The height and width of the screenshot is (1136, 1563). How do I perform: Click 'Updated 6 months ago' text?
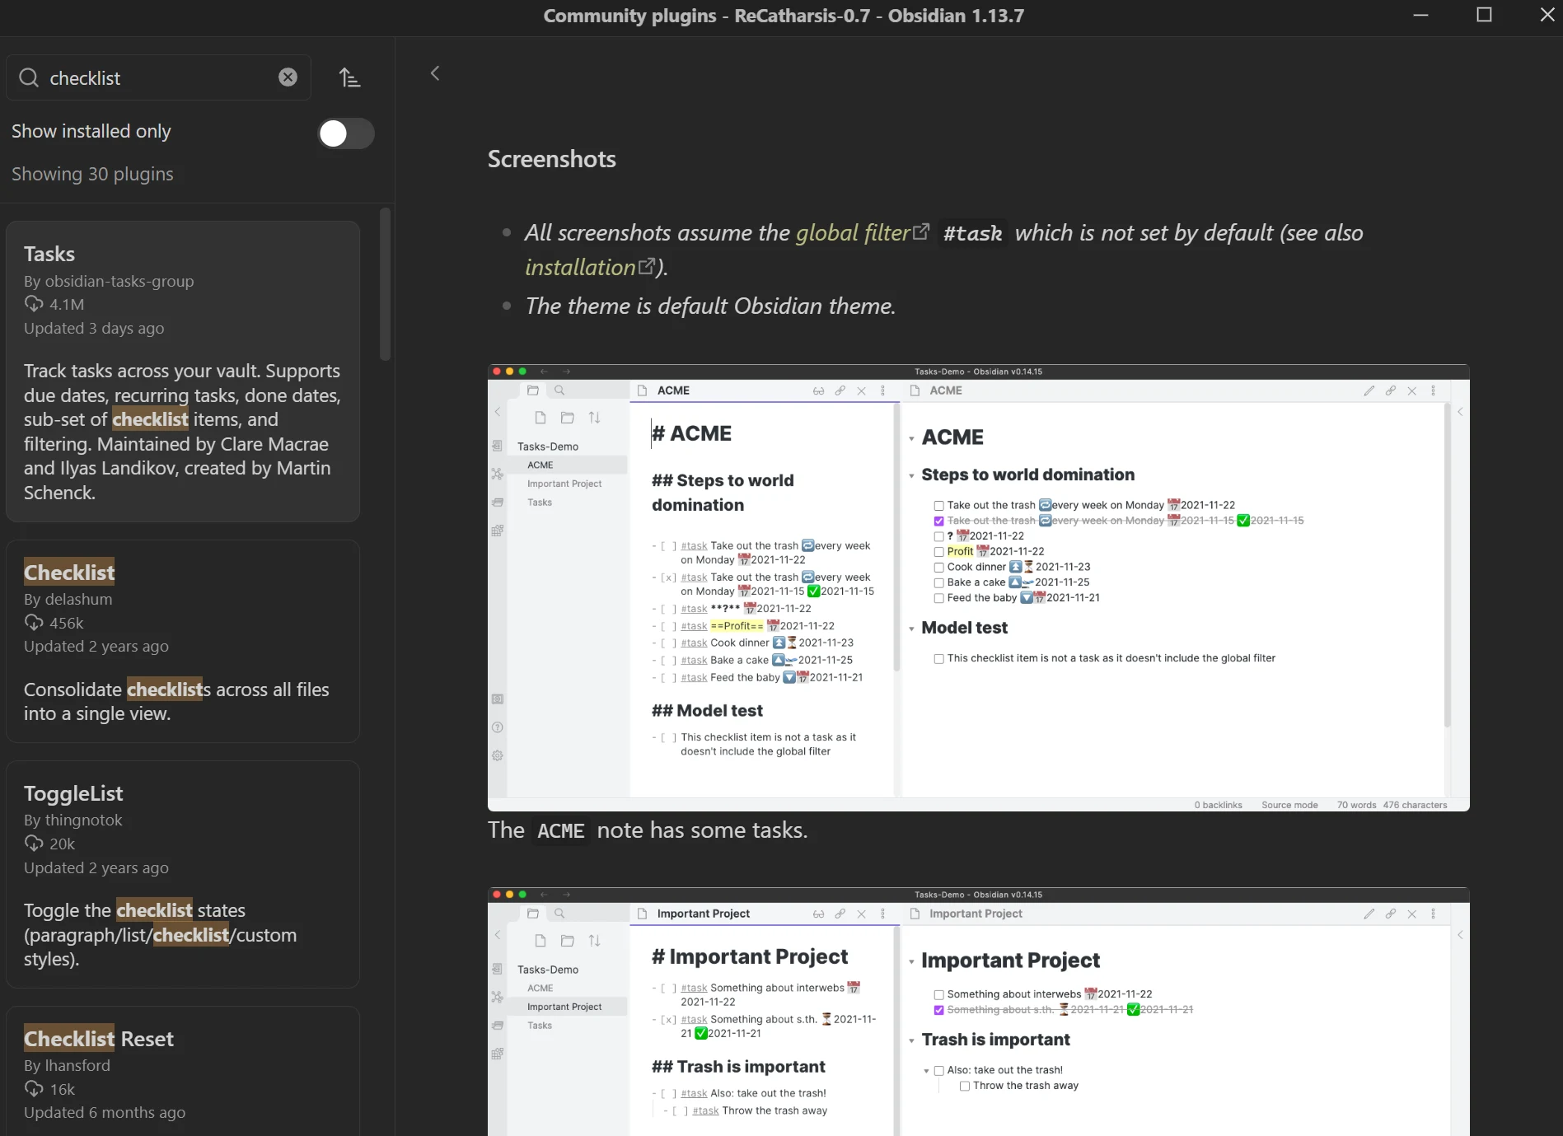[105, 1112]
